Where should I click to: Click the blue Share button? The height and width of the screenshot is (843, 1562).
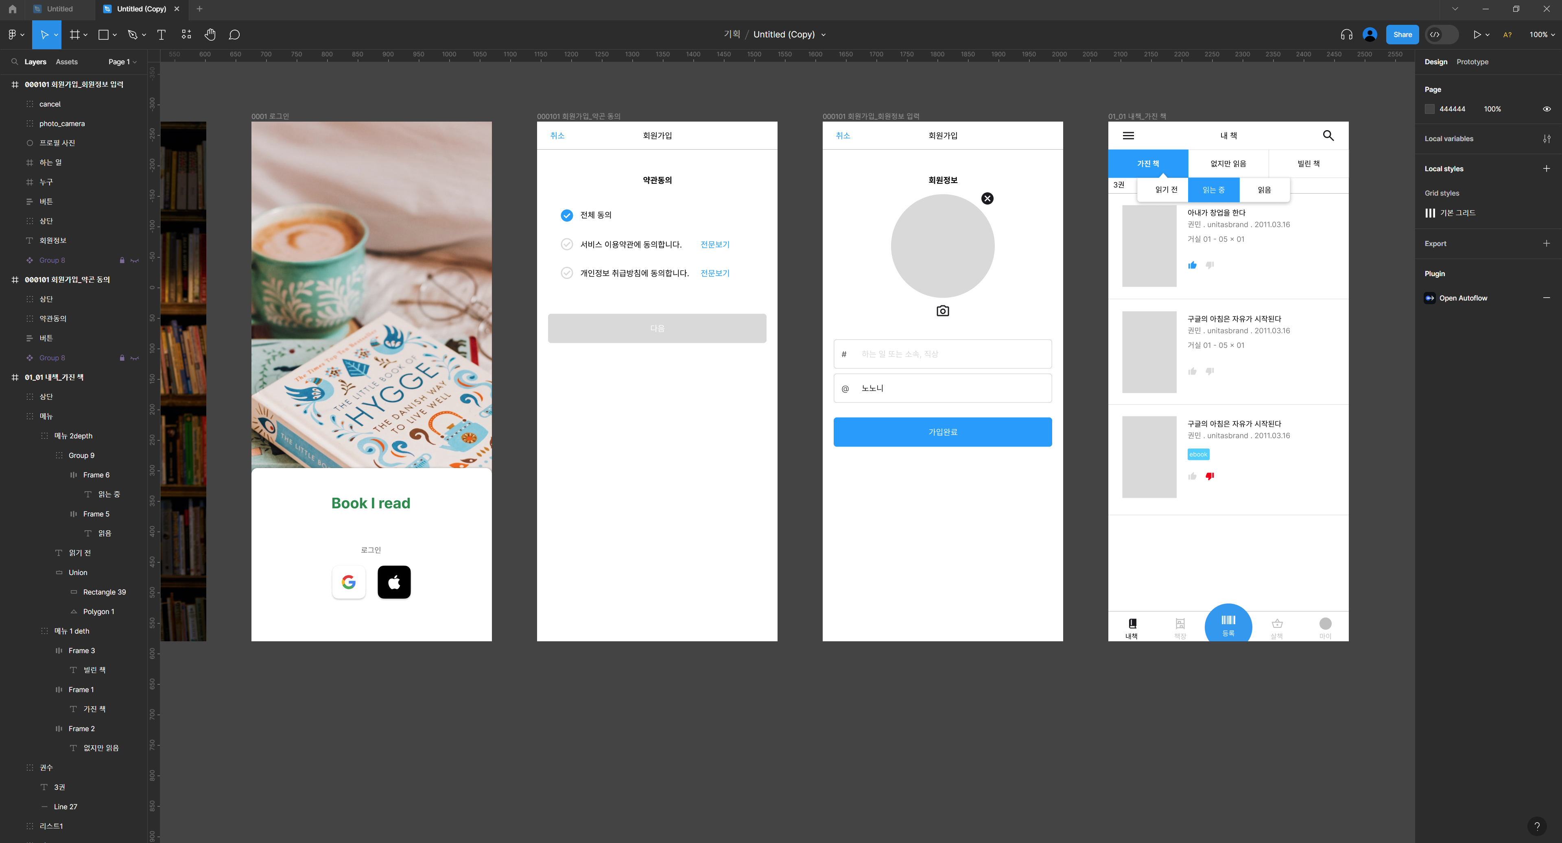point(1402,35)
